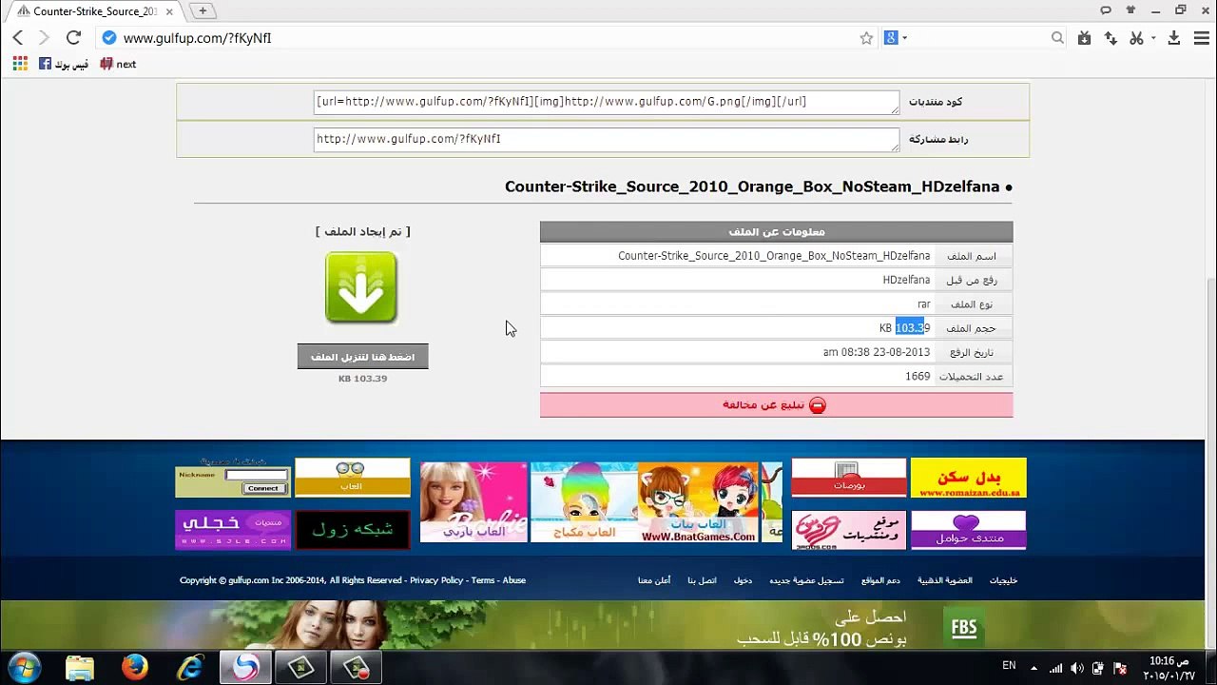Click the video download toolbar icon
The image size is (1217, 685).
1084,38
